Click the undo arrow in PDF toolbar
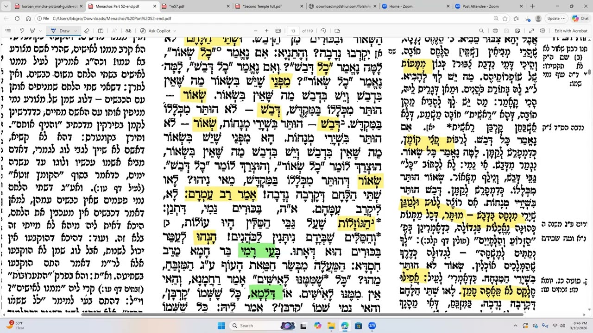Screen dimensions: 593x333 [x=22, y=31]
